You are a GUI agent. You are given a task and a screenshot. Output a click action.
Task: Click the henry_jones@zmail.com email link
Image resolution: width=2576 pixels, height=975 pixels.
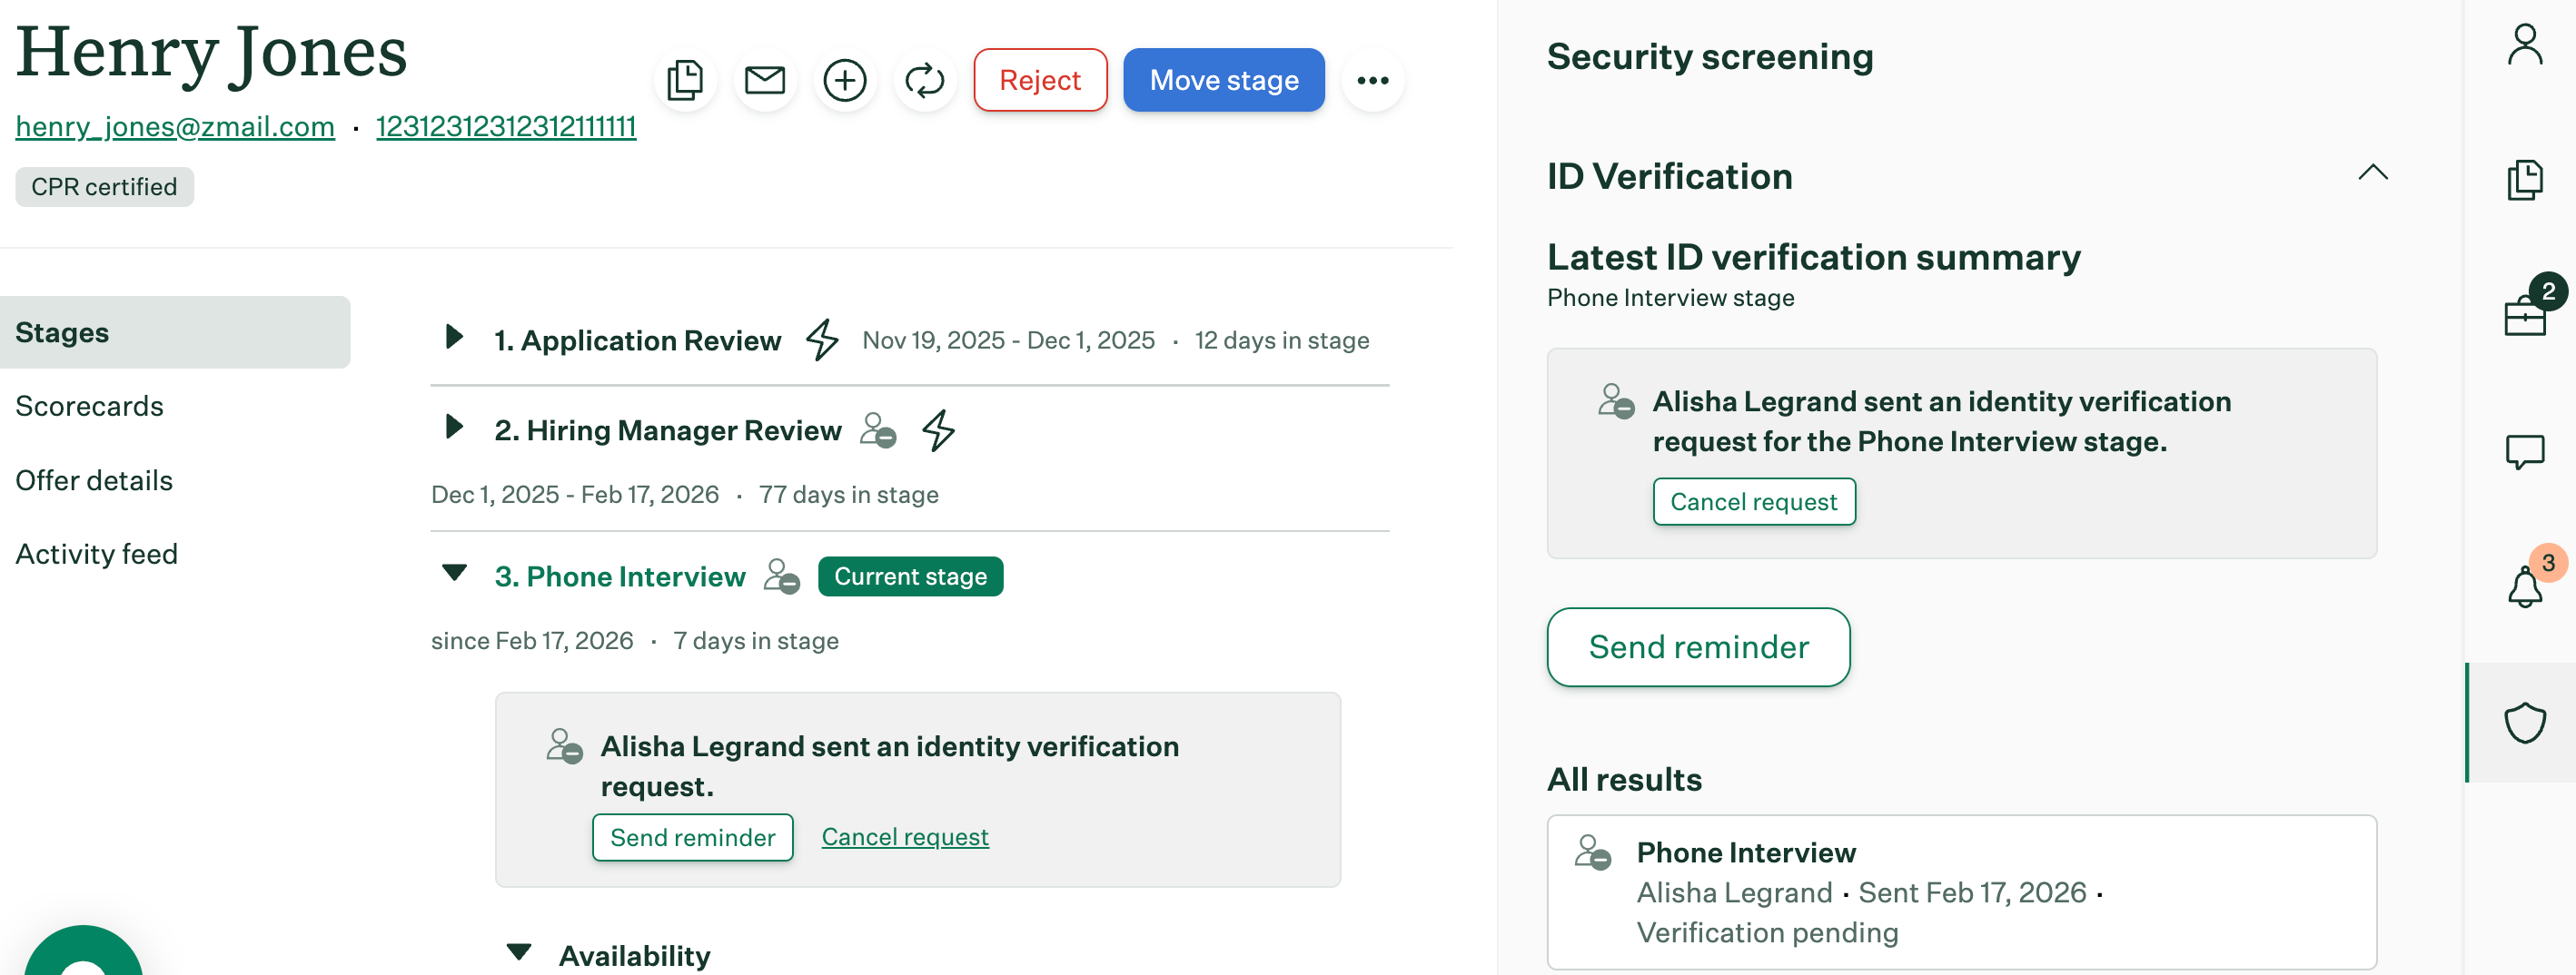pos(175,127)
